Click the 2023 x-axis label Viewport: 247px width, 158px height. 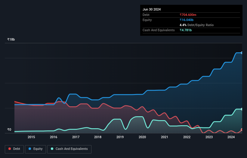pos(209,137)
